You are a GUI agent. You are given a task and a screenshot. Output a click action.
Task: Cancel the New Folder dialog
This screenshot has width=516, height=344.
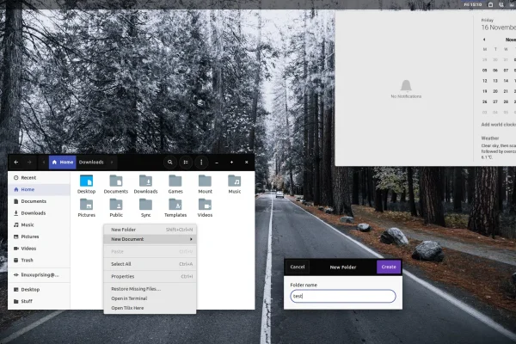pyautogui.click(x=298, y=267)
